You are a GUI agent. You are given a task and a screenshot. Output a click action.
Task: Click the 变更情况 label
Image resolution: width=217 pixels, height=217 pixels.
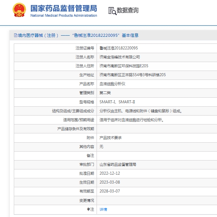(x=87, y=200)
